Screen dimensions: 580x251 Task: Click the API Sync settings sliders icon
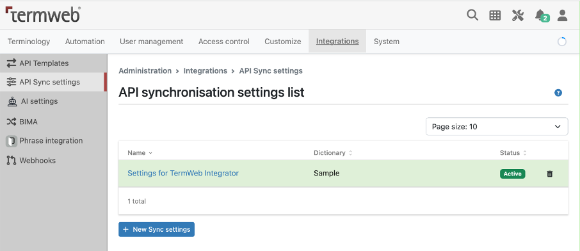(x=12, y=82)
